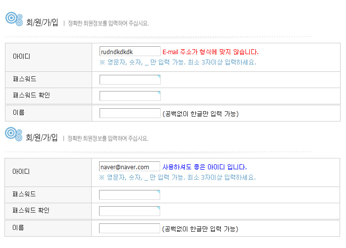346x248 pixels.
Task: Focus the ID field containing naver@naver.com
Action: pos(130,166)
